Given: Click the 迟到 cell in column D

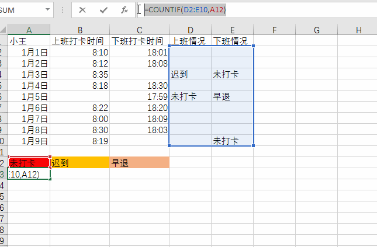Looking at the screenshot, I should coord(190,74).
